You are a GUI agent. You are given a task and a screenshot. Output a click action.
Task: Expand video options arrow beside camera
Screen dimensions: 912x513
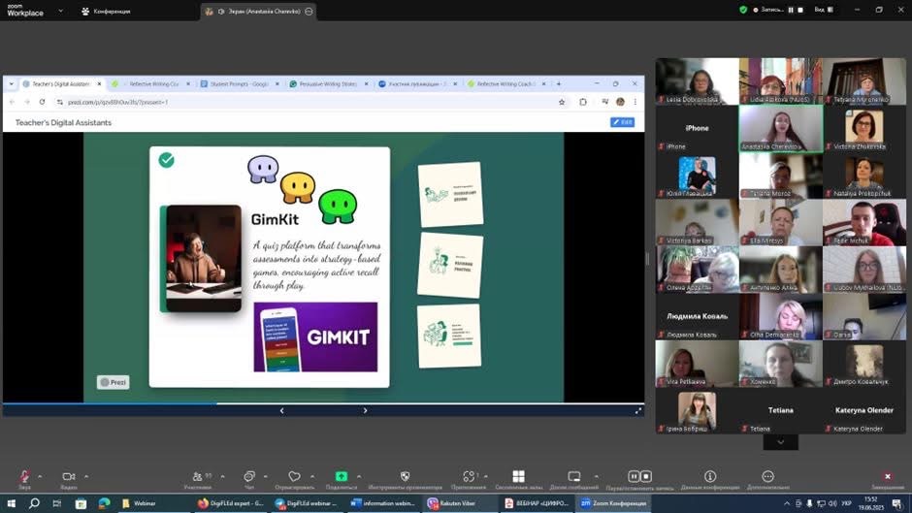(86, 476)
